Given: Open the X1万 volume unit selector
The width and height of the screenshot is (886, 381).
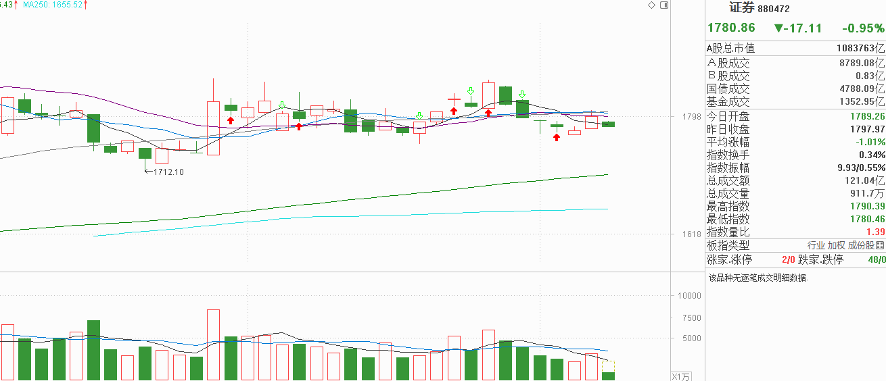Looking at the screenshot, I should click(x=681, y=376).
